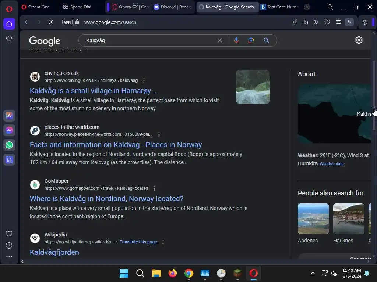
Task: Open the extensions cube icon
Action: (x=365, y=22)
